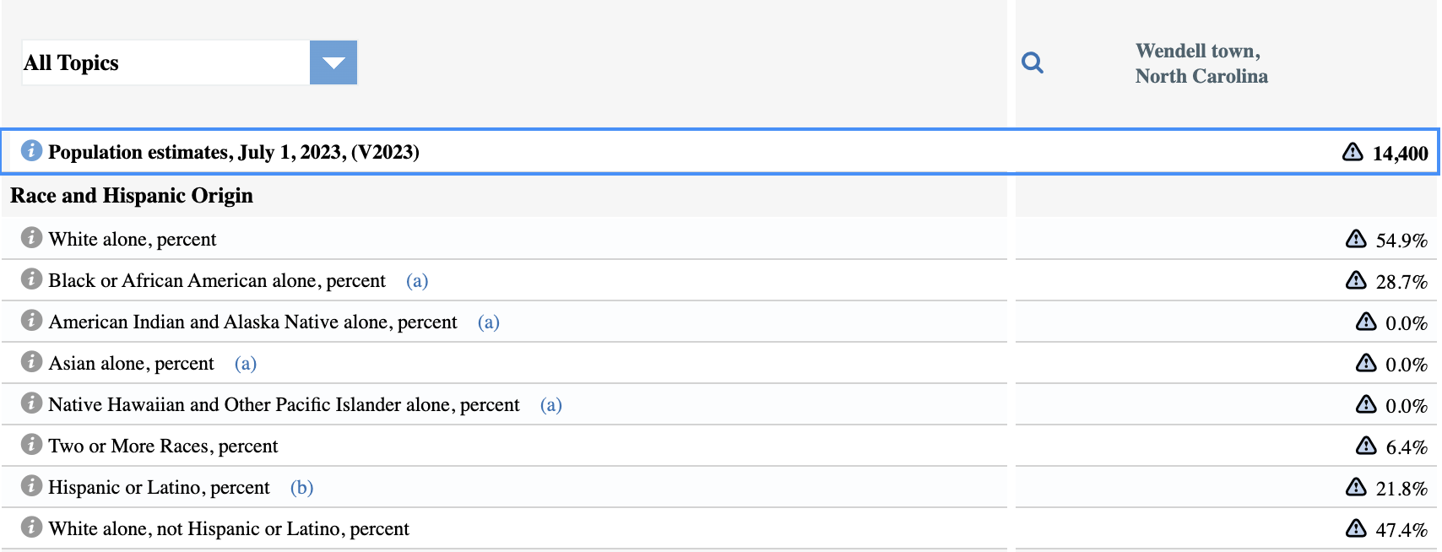Click Wendell town, North Carolina column header
The image size is (1442, 552).
(1201, 63)
